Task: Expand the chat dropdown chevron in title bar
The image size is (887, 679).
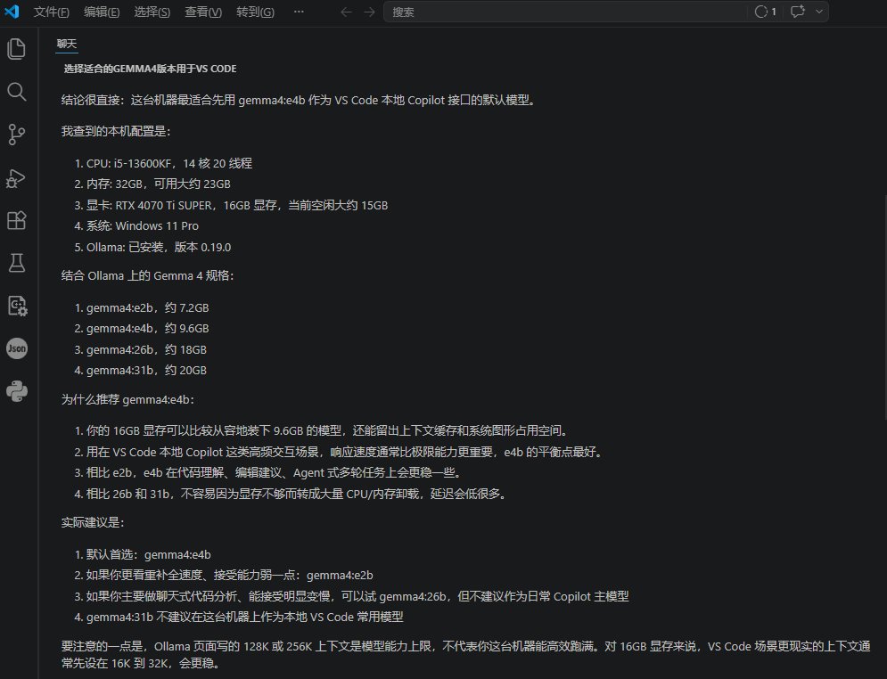Action: point(819,12)
